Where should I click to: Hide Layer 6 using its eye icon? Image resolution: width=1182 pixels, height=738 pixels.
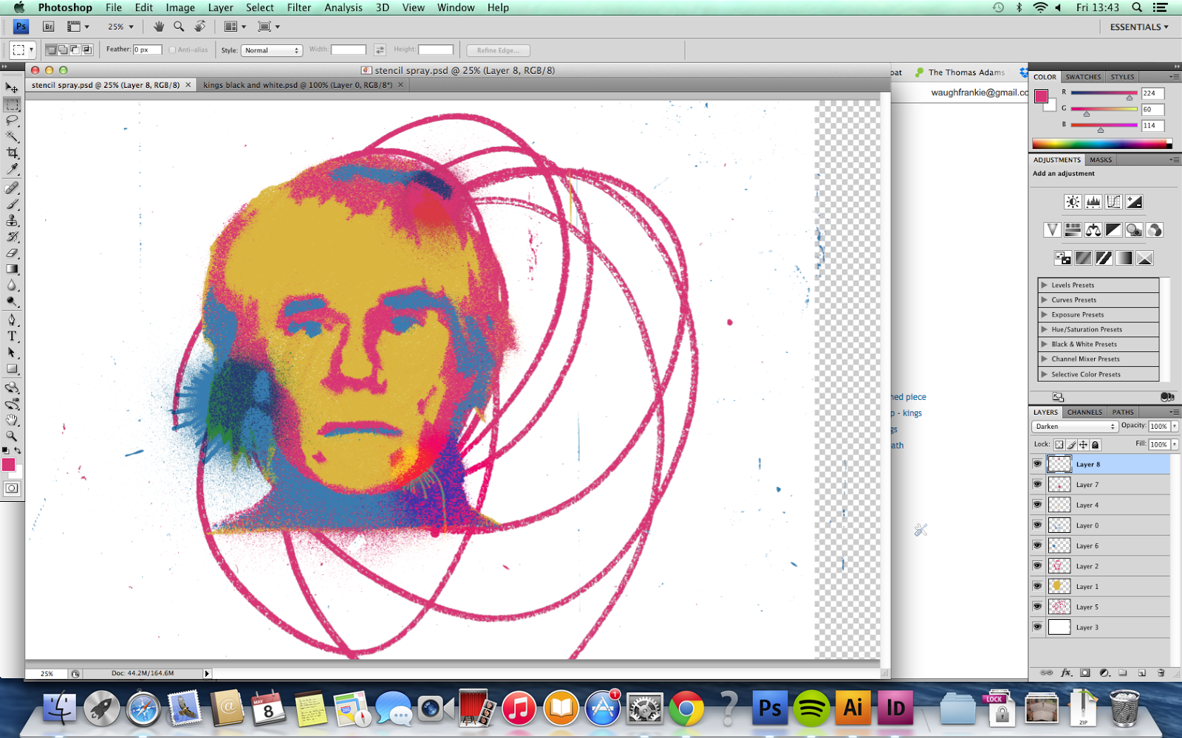click(x=1037, y=545)
